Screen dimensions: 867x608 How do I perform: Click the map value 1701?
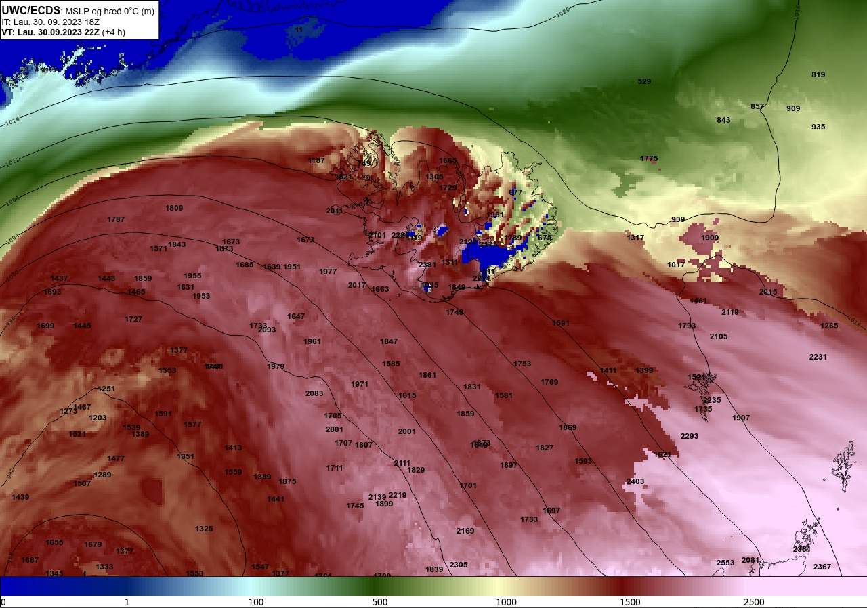tap(468, 485)
